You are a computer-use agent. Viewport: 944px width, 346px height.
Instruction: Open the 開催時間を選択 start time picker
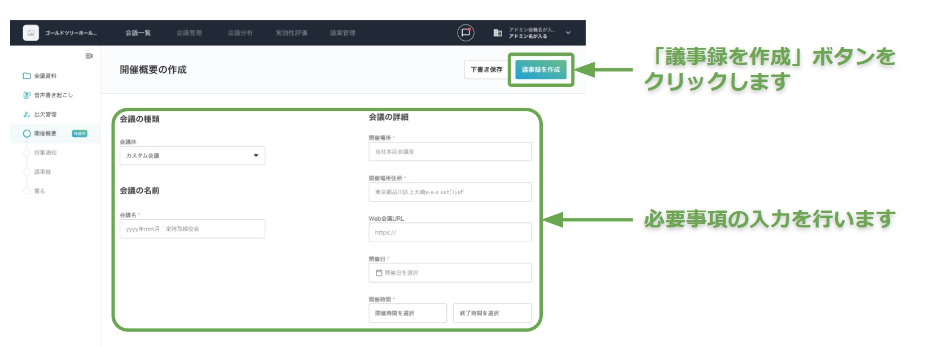click(407, 313)
